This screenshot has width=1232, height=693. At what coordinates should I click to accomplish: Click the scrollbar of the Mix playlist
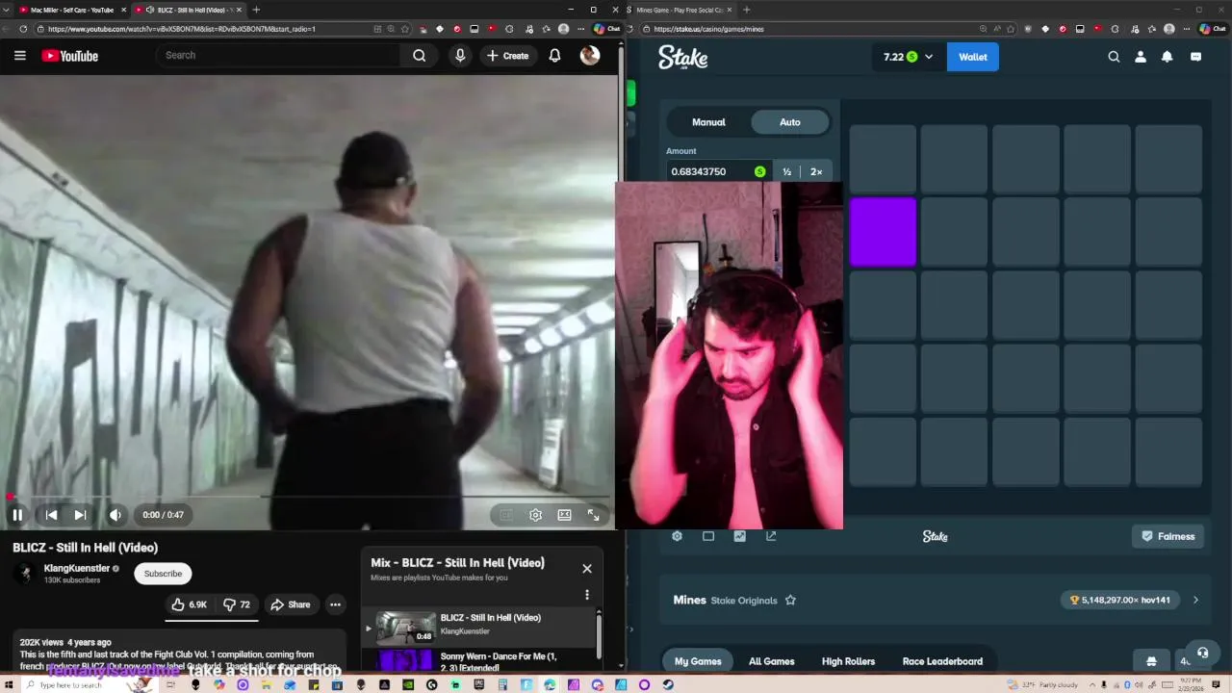(599, 635)
